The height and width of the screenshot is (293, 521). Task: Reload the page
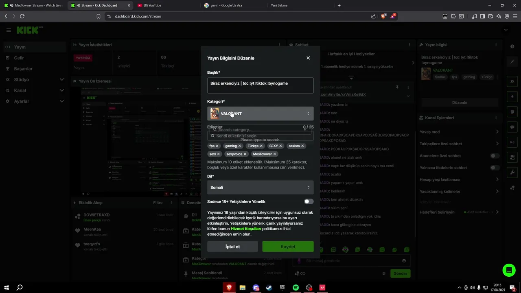point(22,16)
